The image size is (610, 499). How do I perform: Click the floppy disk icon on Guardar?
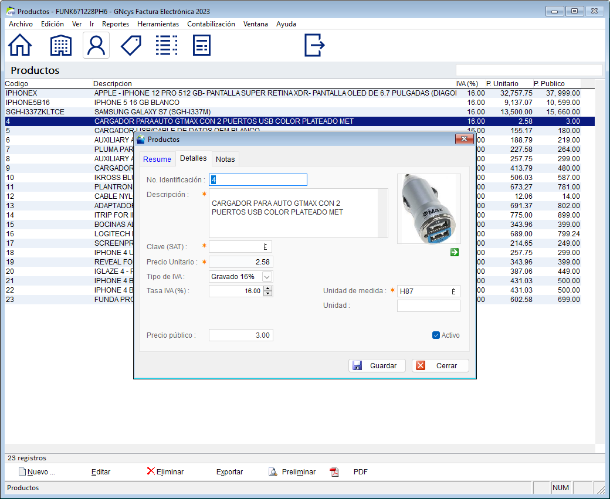pos(357,365)
